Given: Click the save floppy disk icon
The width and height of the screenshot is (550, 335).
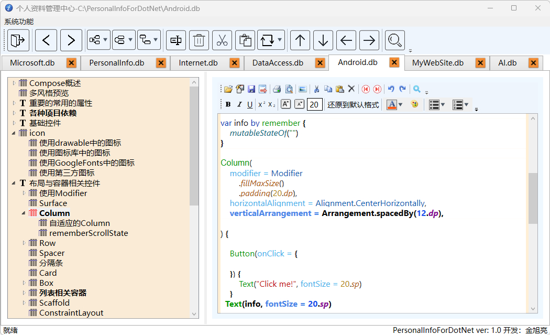Looking at the screenshot, I should click(251, 89).
